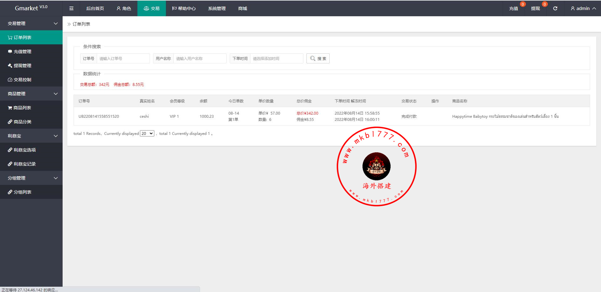Click the link icon beside 商品分类
The image size is (601, 292).
(x=10, y=122)
